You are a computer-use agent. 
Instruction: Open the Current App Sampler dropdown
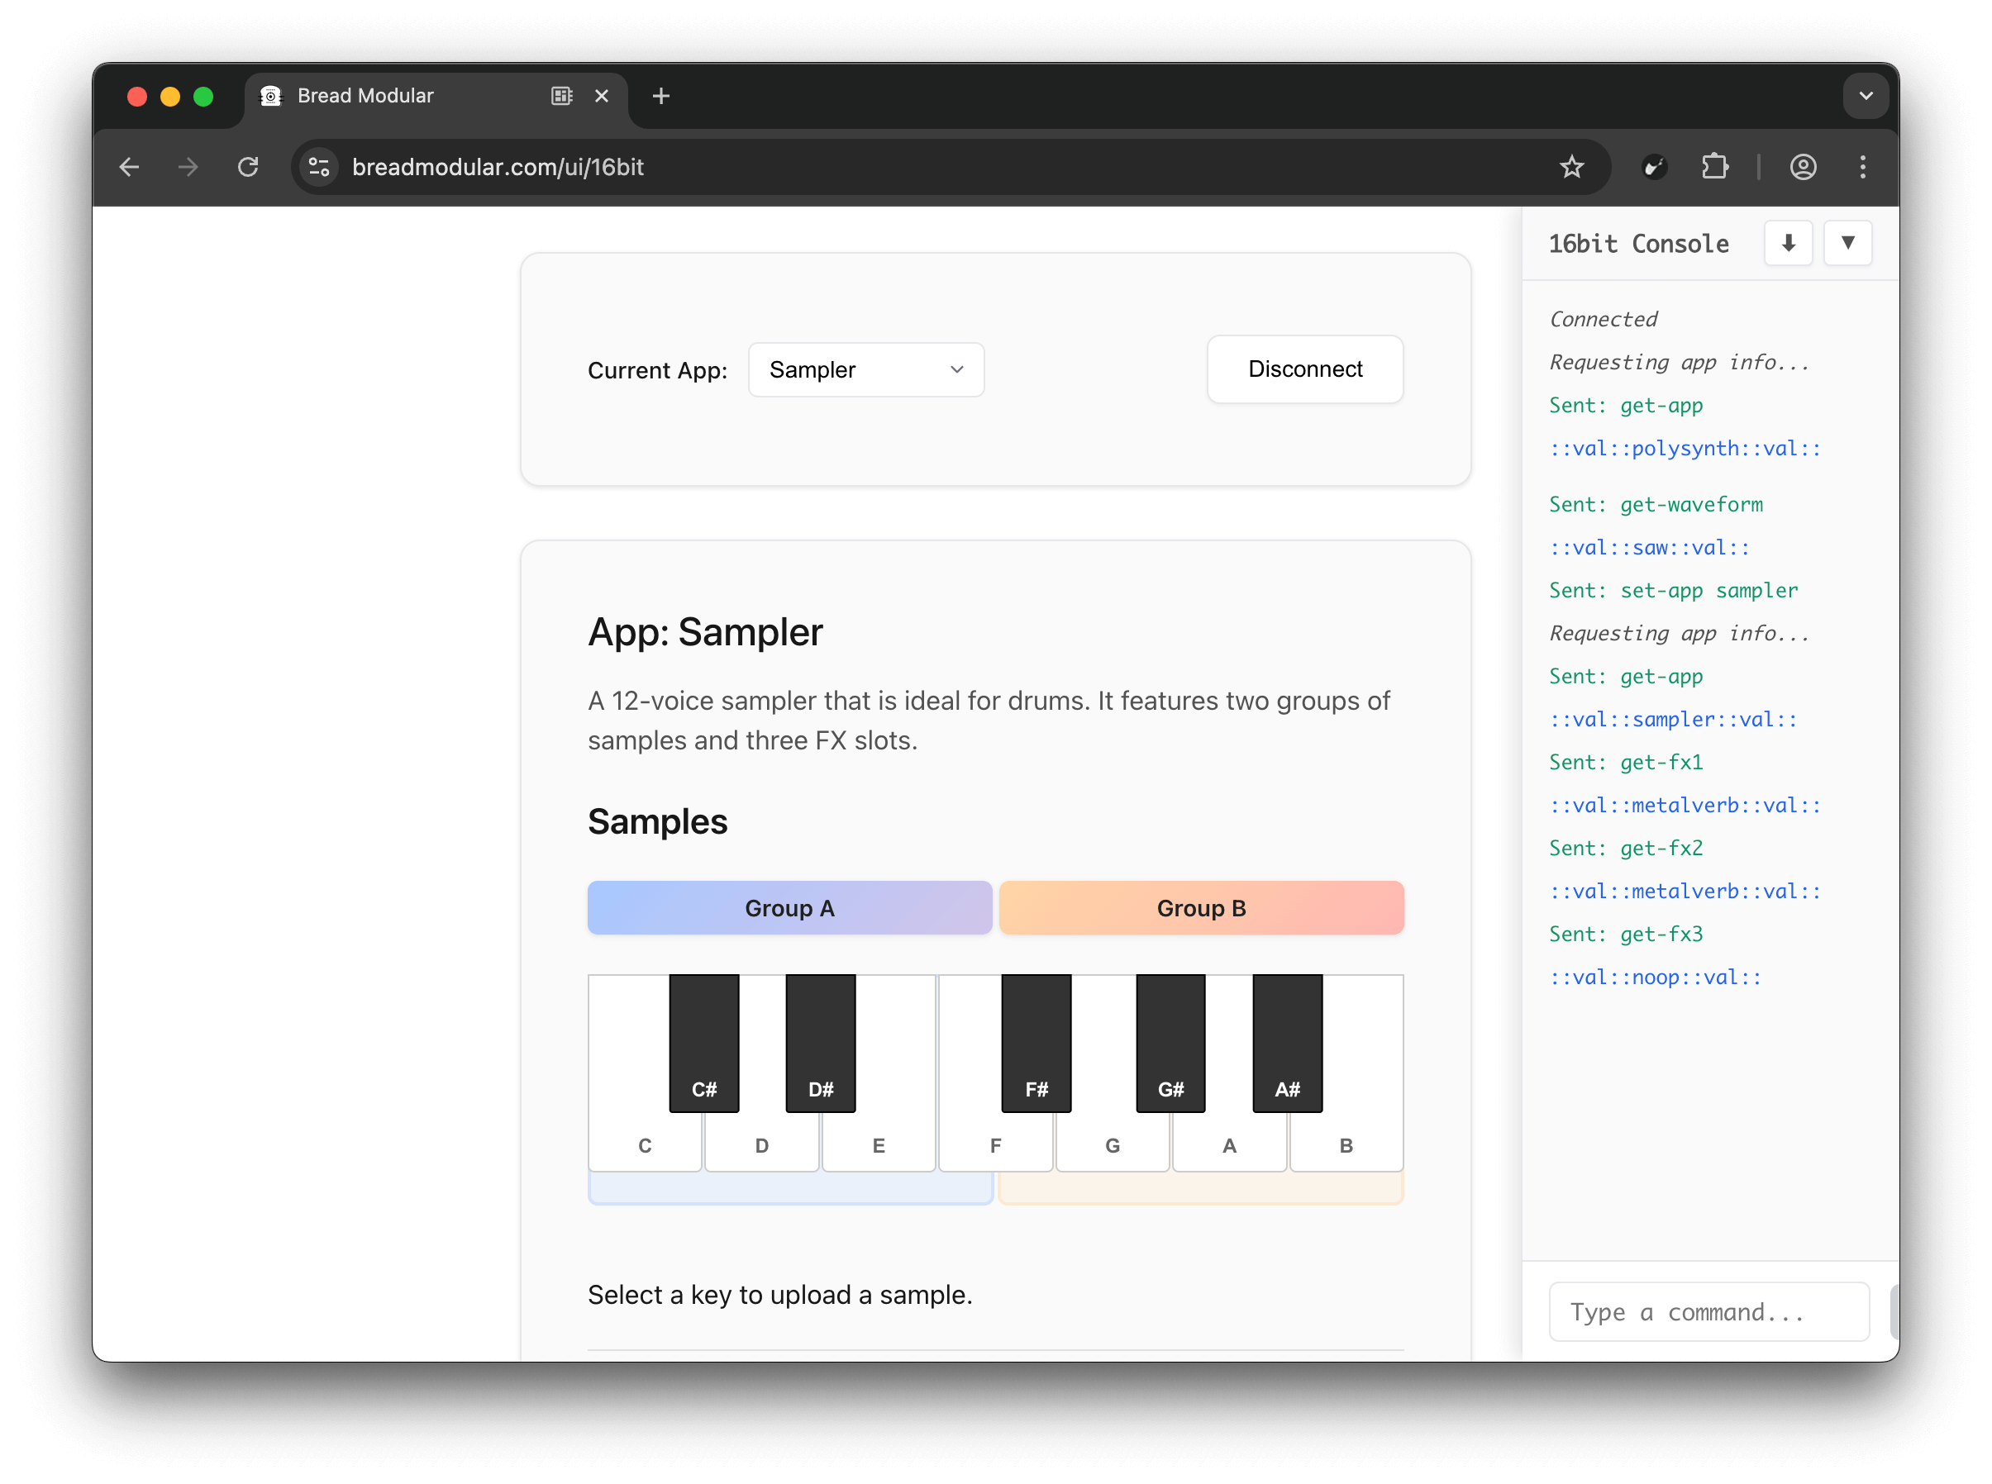pyautogui.click(x=865, y=369)
